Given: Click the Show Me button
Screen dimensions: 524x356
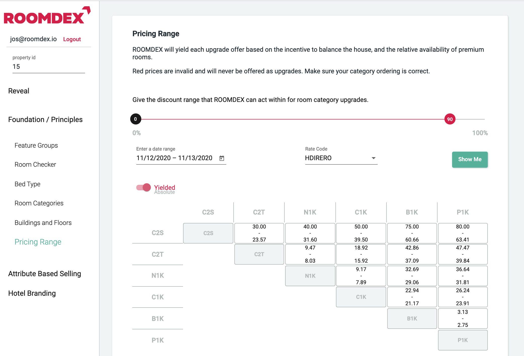Looking at the screenshot, I should click(x=470, y=159).
